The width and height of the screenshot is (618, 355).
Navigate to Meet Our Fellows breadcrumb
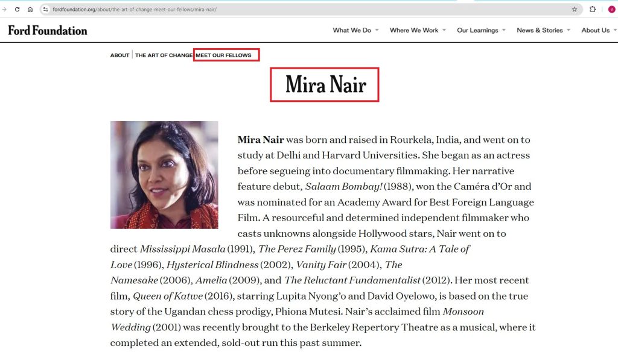[223, 55]
